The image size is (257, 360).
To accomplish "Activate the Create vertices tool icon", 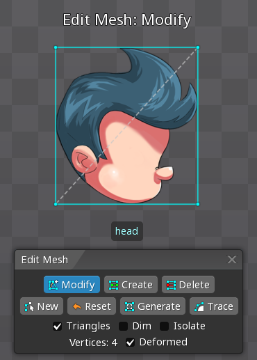I will tap(113, 285).
